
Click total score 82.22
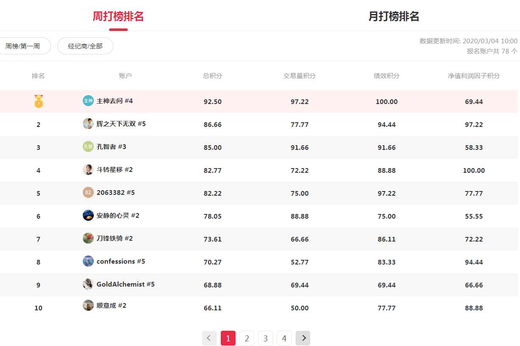(x=213, y=194)
